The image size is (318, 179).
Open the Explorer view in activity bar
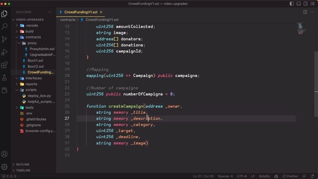(x=4, y=14)
